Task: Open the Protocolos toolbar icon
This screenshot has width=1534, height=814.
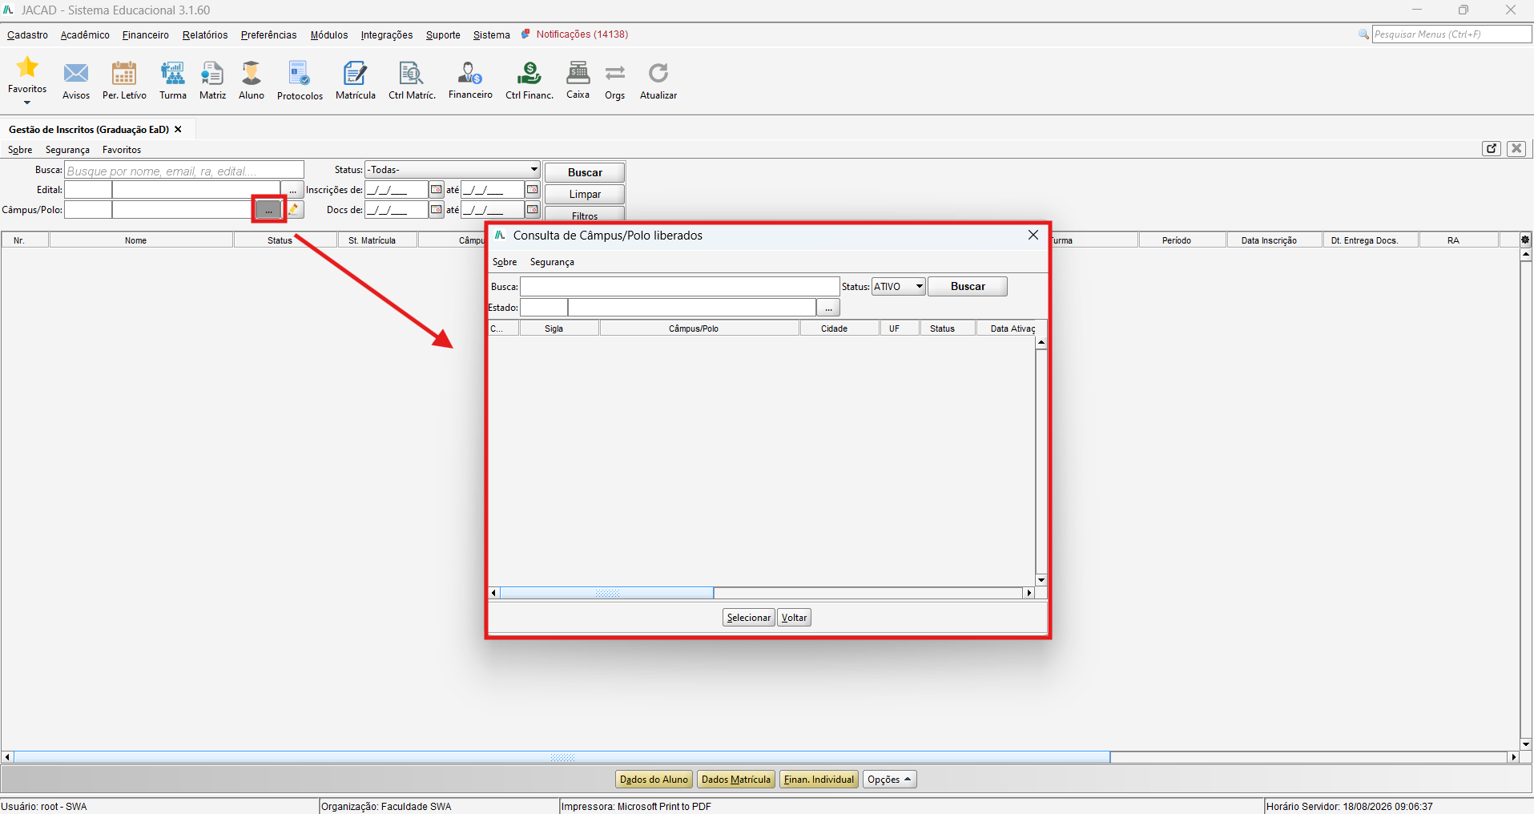Action: click(x=300, y=74)
